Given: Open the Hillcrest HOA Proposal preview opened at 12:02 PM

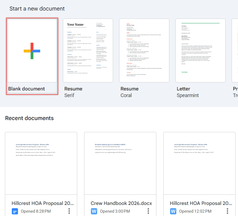Looking at the screenshot, I should pyautogui.click(x=199, y=163).
